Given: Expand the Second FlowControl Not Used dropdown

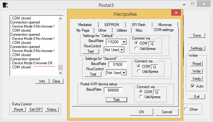Looking at the screenshot, I should point(124,73).
